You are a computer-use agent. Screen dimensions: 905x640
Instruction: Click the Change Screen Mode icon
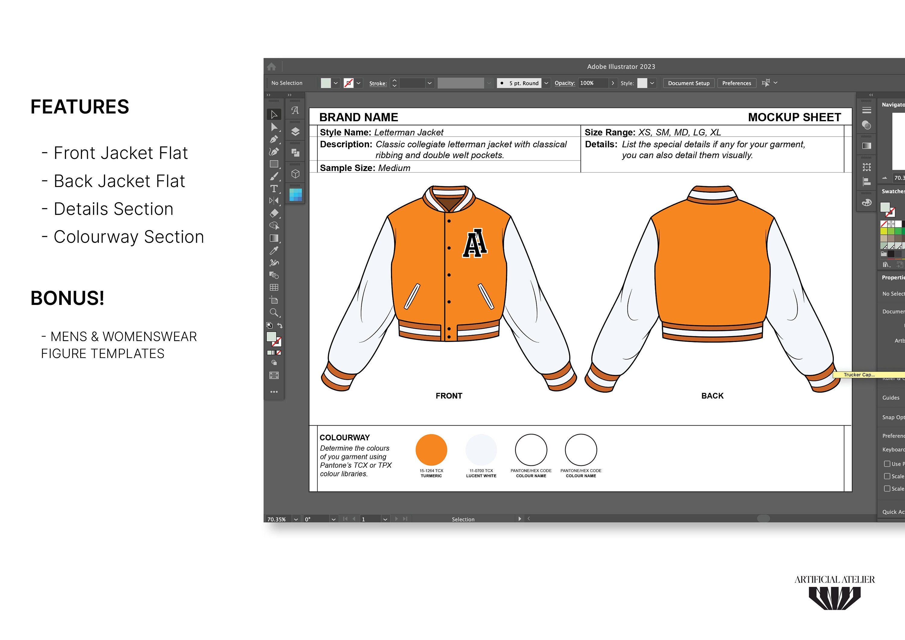pos(274,375)
